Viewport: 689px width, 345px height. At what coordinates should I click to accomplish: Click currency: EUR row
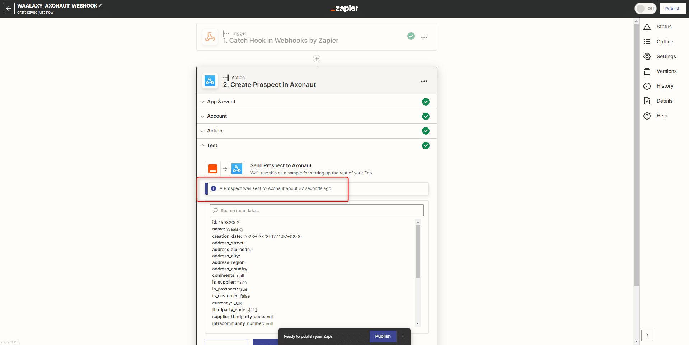pyautogui.click(x=227, y=303)
